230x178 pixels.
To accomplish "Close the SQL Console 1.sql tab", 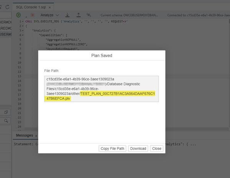I will [x=49, y=8].
